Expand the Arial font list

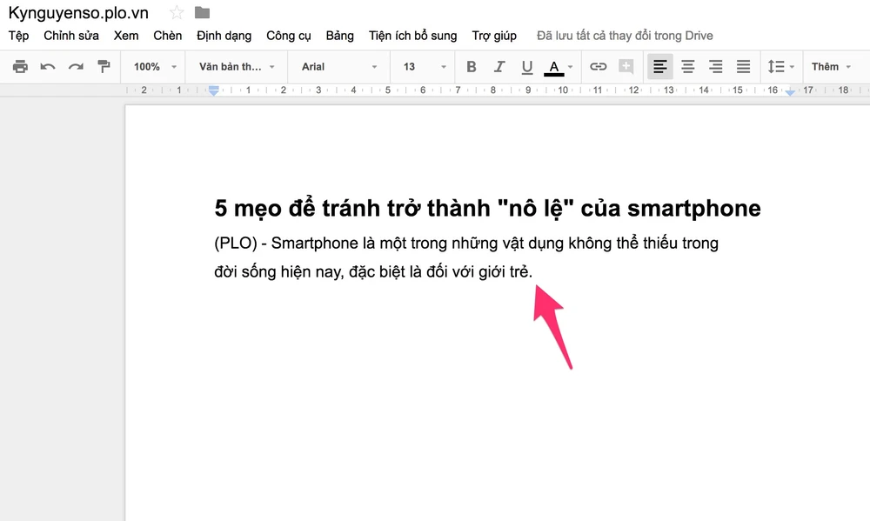pos(338,66)
